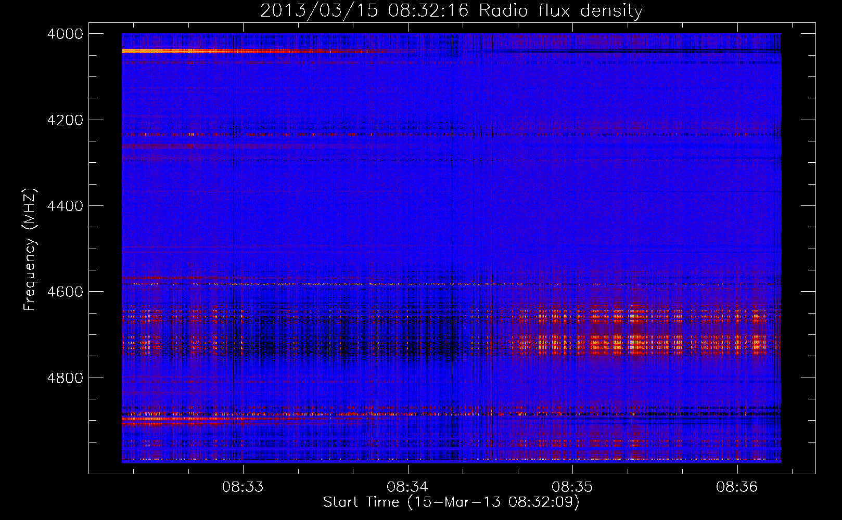Click the 08:33 time axis label

click(243, 487)
